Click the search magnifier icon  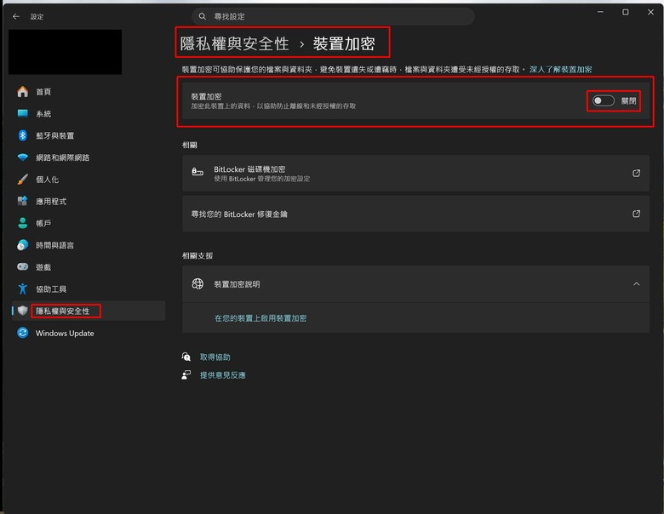point(203,16)
